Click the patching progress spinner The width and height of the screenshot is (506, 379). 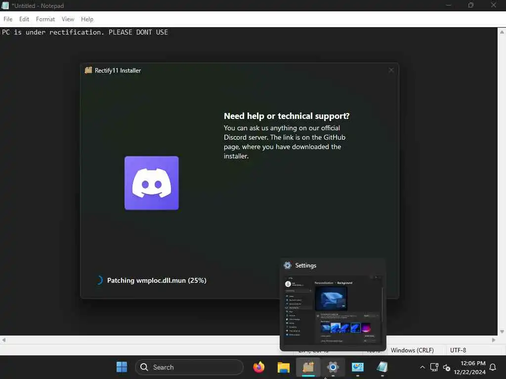[99, 280]
